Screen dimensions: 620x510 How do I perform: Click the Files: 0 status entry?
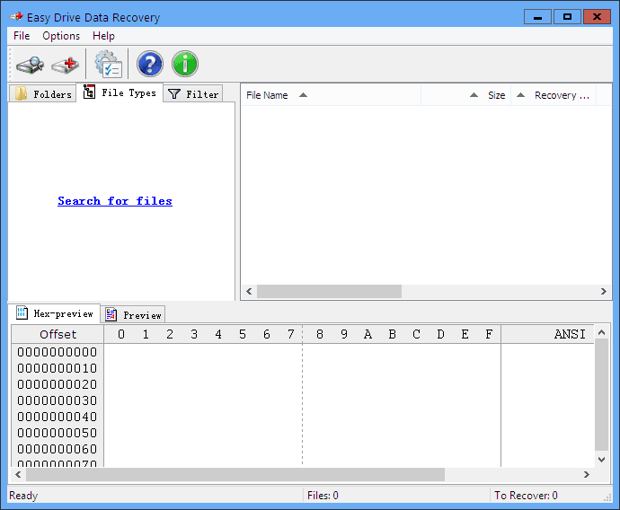[x=323, y=496]
